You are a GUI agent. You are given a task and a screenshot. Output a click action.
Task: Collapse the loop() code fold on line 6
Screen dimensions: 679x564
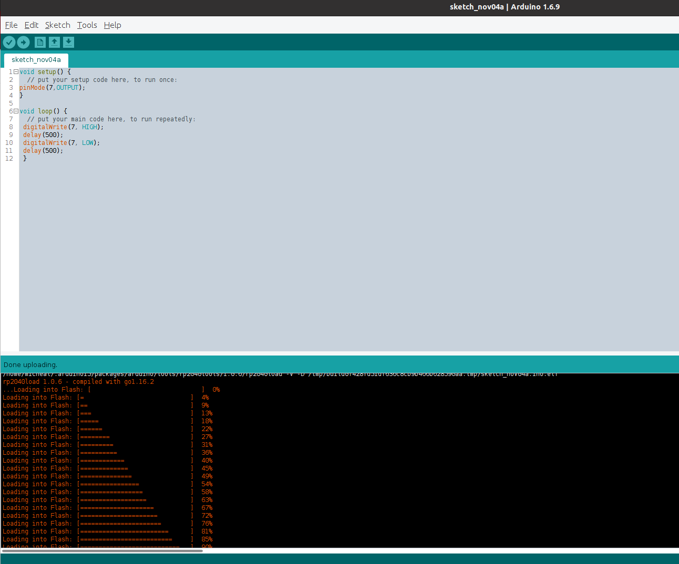click(15, 111)
